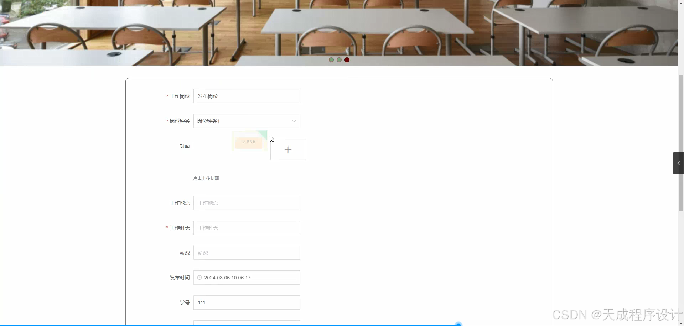The width and height of the screenshot is (684, 326).
Task: Select the active third carousel dot
Action: 347,60
